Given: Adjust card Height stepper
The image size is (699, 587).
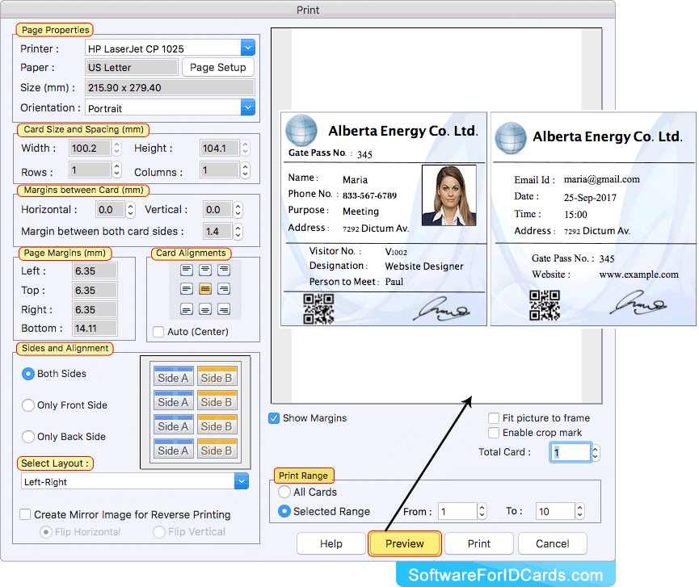Looking at the screenshot, I should pyautogui.click(x=245, y=148).
